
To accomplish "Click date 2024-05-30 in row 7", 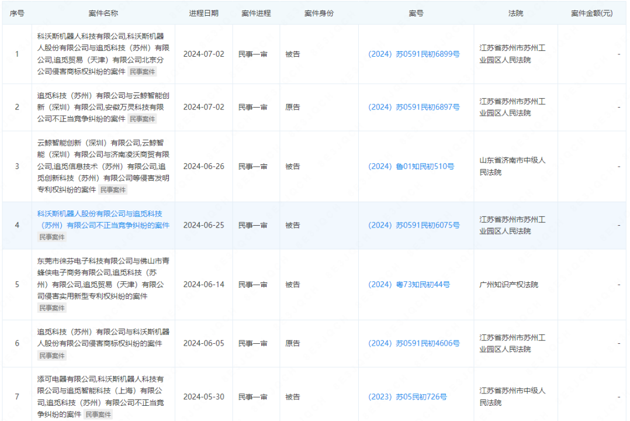I will point(204,397).
